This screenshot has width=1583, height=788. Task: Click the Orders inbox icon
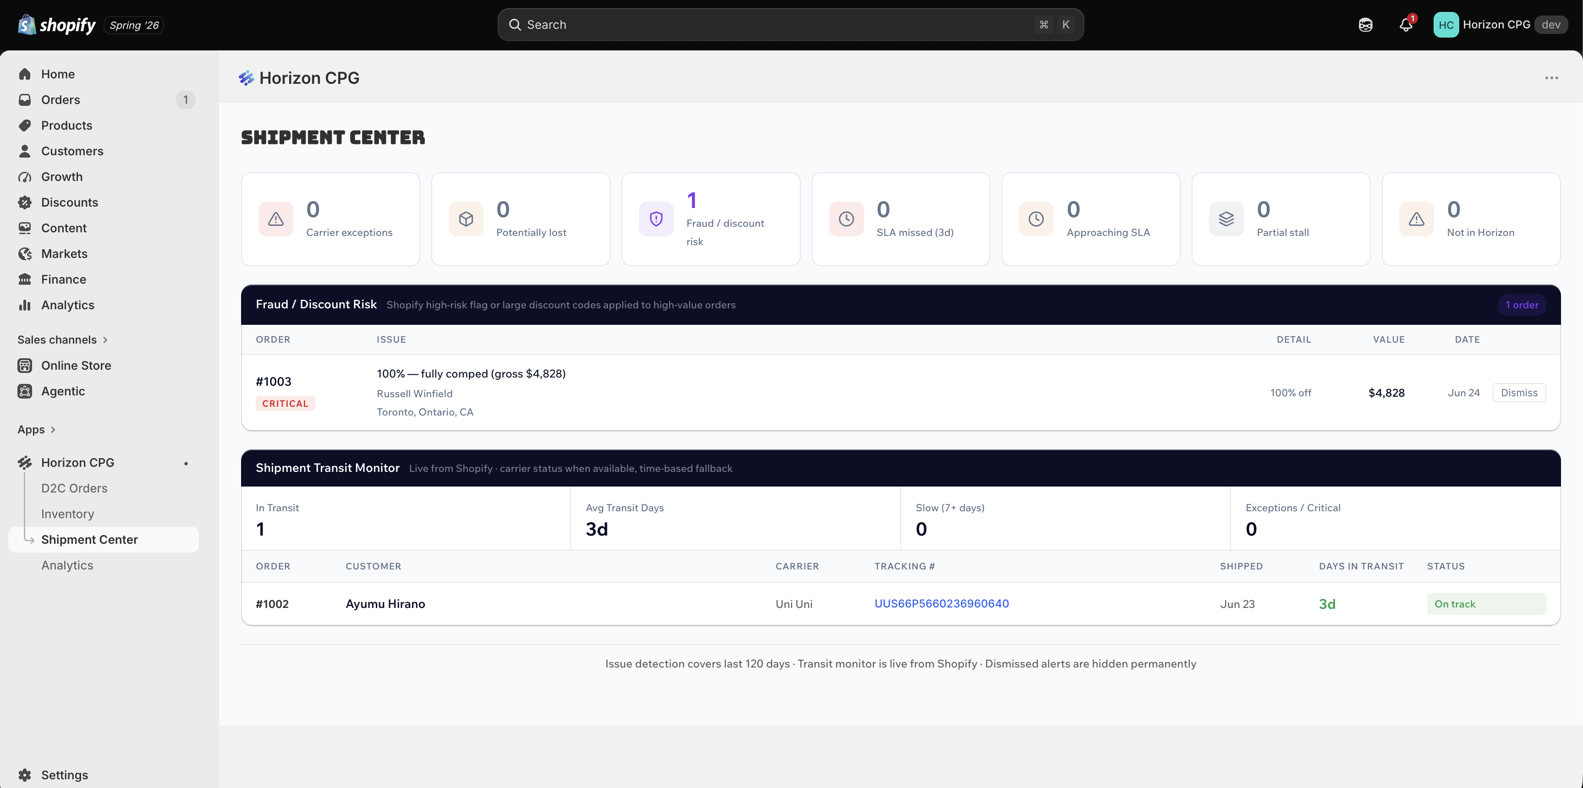25,99
